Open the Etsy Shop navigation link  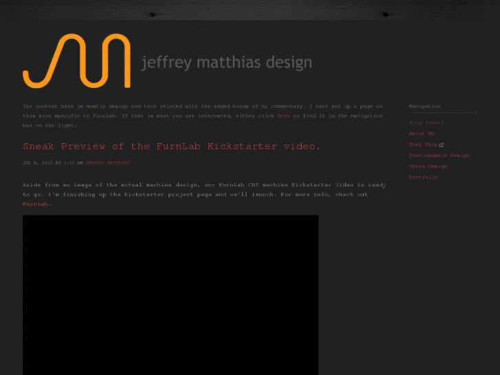(x=424, y=144)
